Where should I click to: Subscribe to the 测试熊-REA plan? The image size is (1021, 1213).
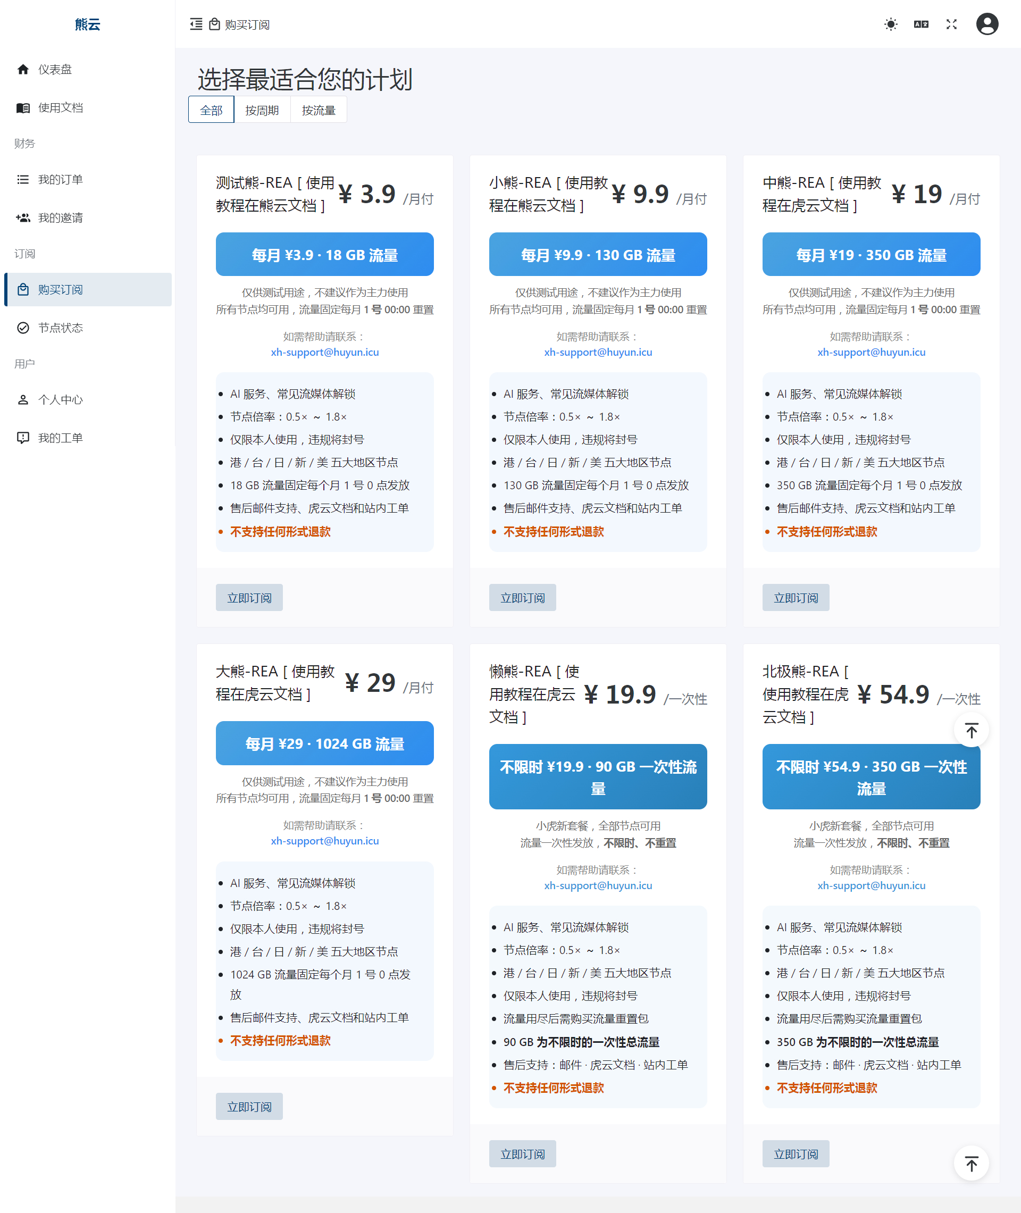click(249, 597)
